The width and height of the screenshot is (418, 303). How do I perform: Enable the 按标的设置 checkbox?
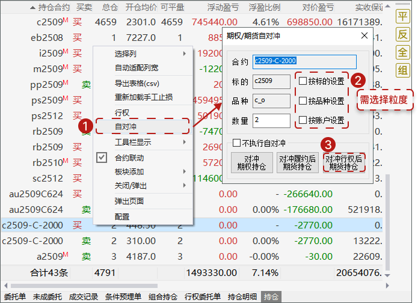303,81
